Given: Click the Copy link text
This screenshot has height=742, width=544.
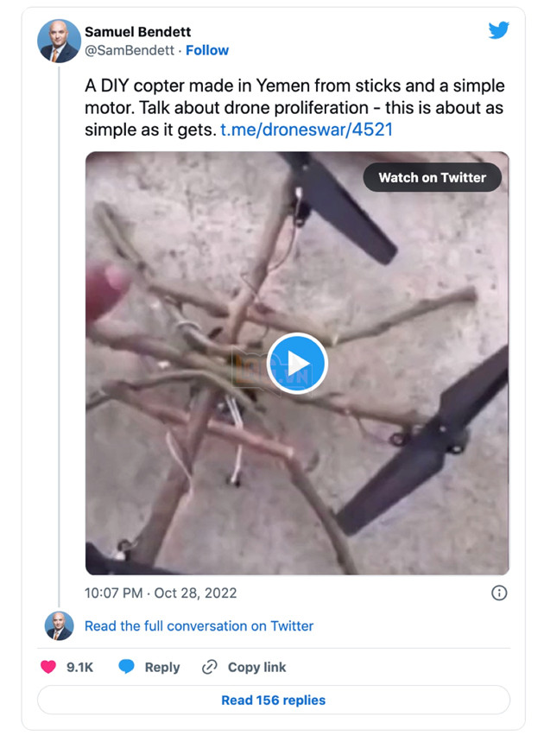Looking at the screenshot, I should click(x=256, y=667).
